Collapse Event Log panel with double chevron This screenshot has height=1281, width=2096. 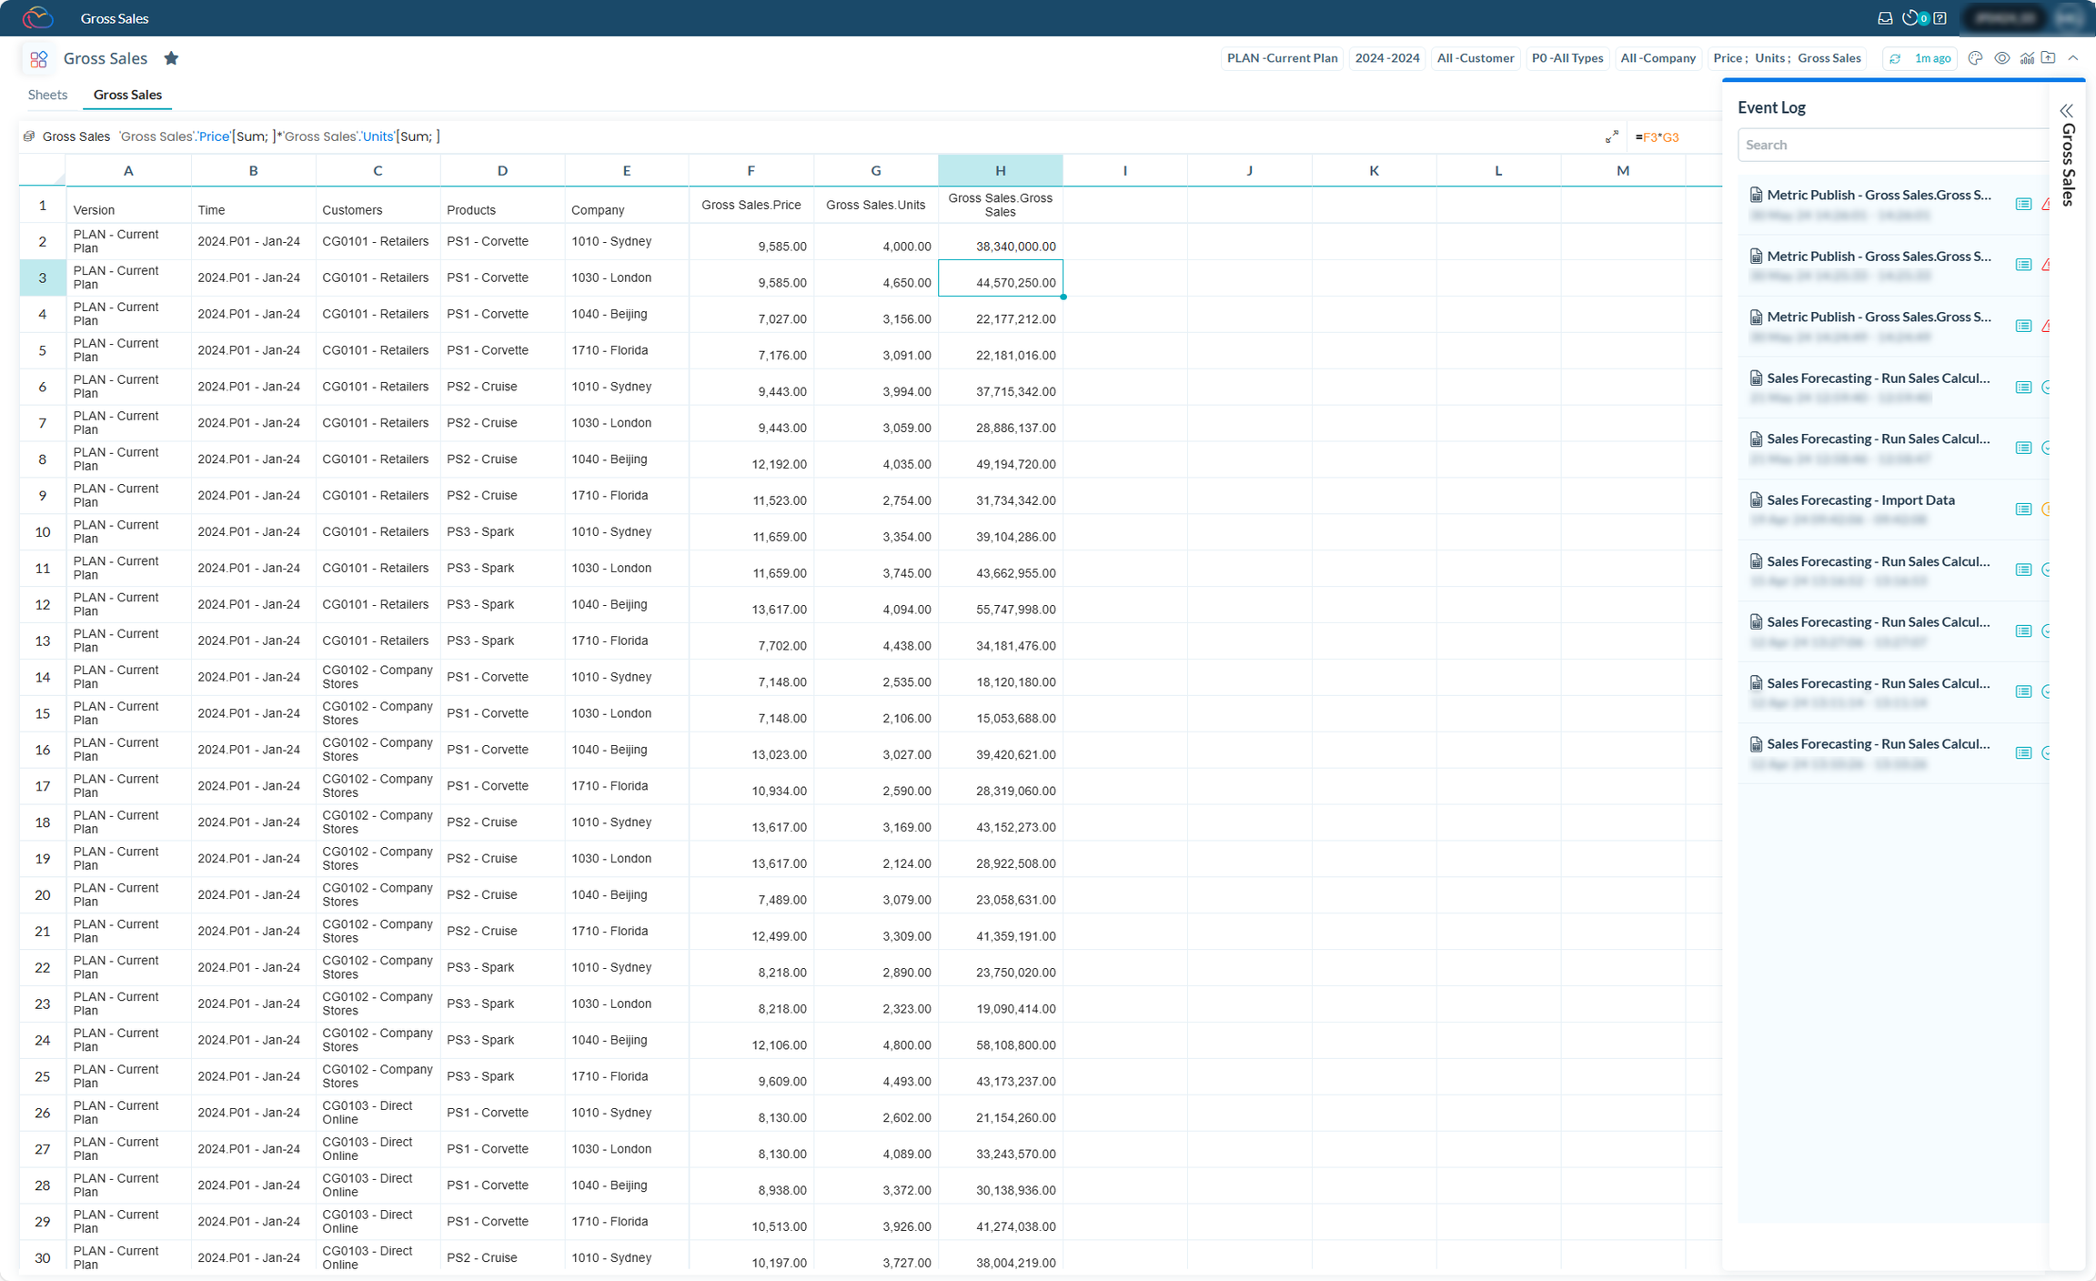2066,110
